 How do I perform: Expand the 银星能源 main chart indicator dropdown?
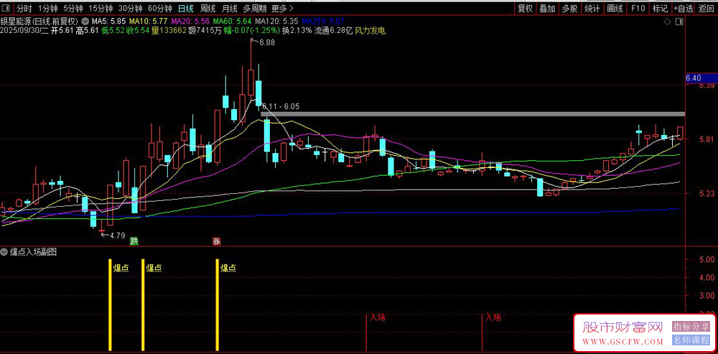(x=85, y=22)
